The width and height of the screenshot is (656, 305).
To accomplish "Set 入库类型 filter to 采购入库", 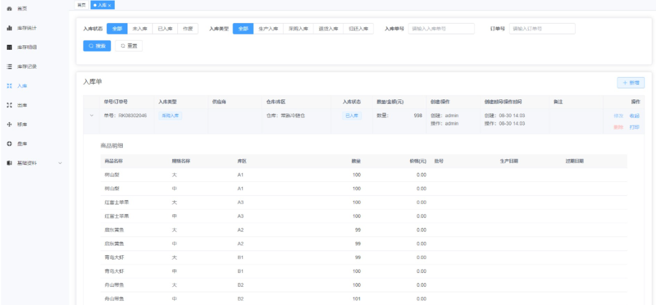I will pyautogui.click(x=298, y=29).
